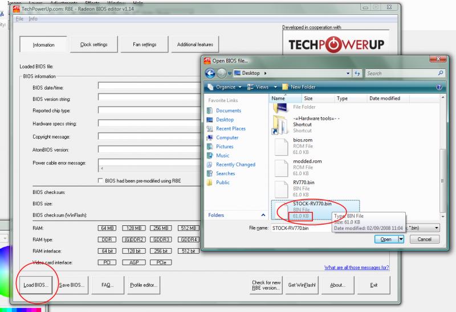456x312 pixels.
Task: Click the Get WinFlash button
Action: click(x=302, y=285)
